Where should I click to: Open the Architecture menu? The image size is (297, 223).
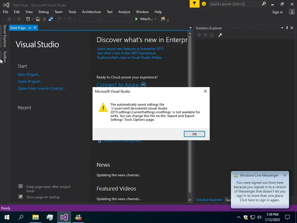pos(91,12)
